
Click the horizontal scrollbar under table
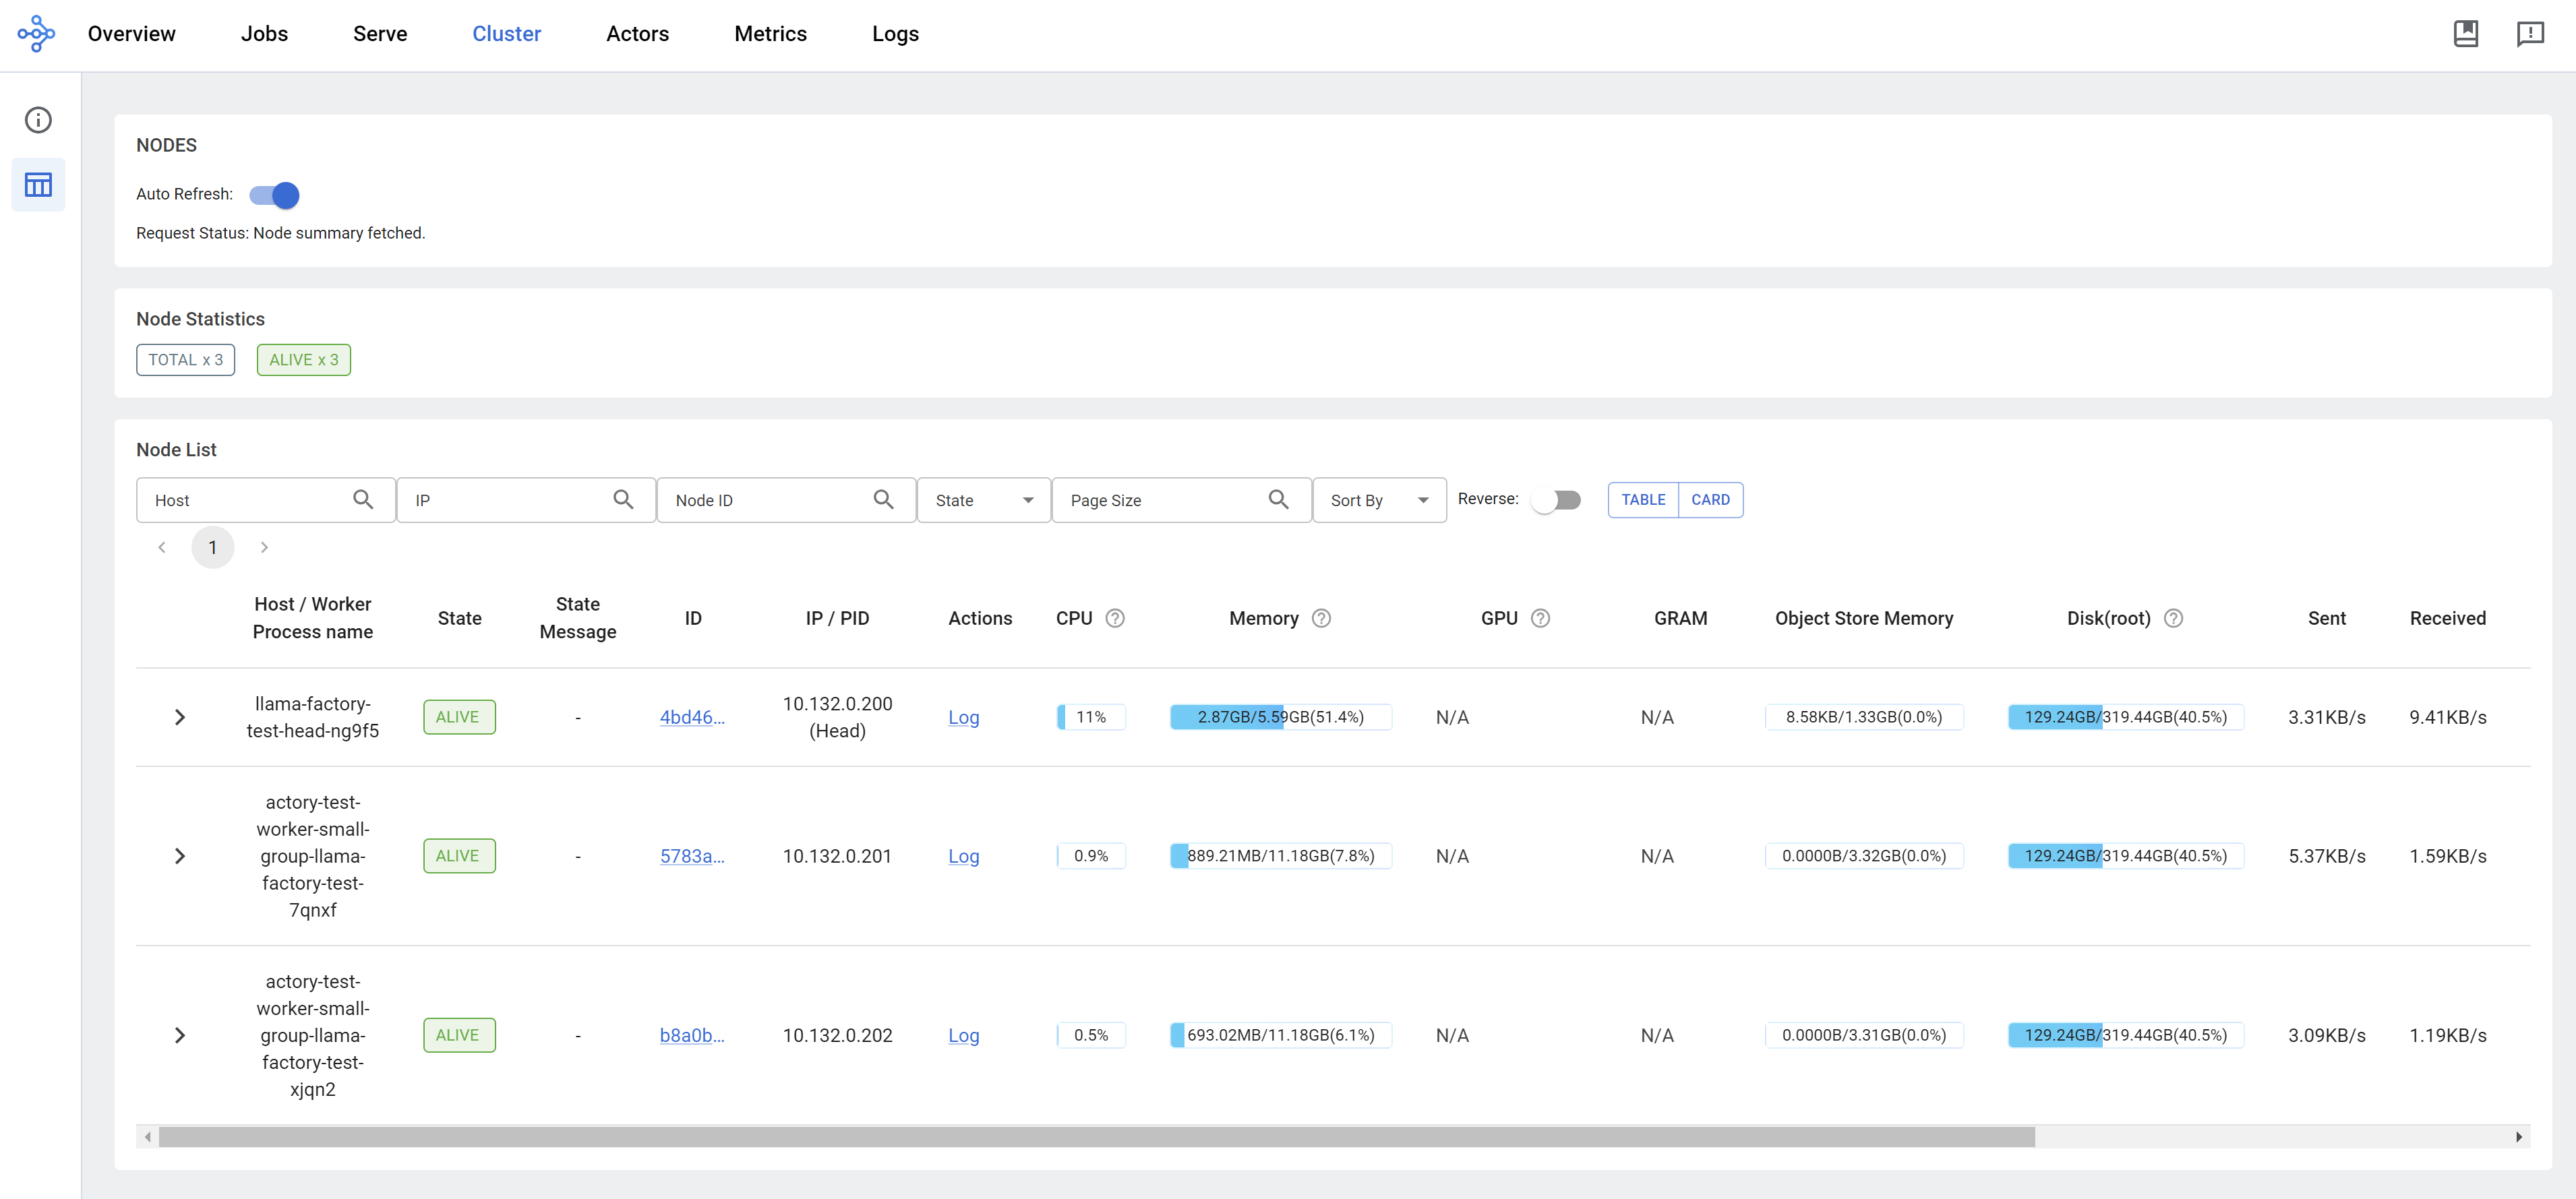[1096, 1137]
